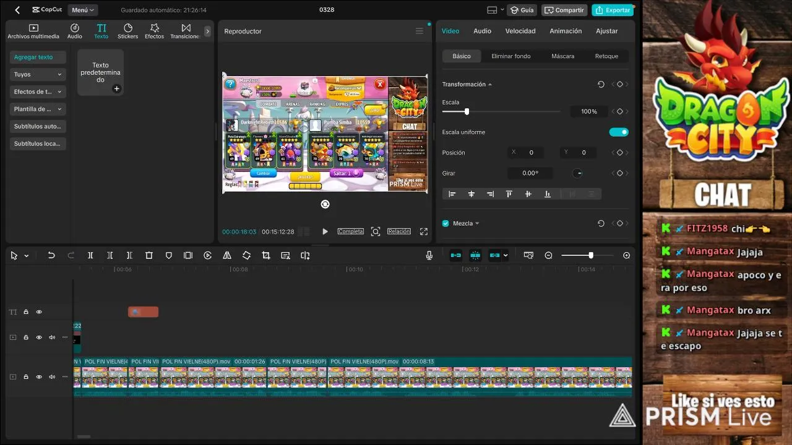Open Archivos multimedia panel
Image resolution: width=792 pixels, height=445 pixels.
coord(33,31)
